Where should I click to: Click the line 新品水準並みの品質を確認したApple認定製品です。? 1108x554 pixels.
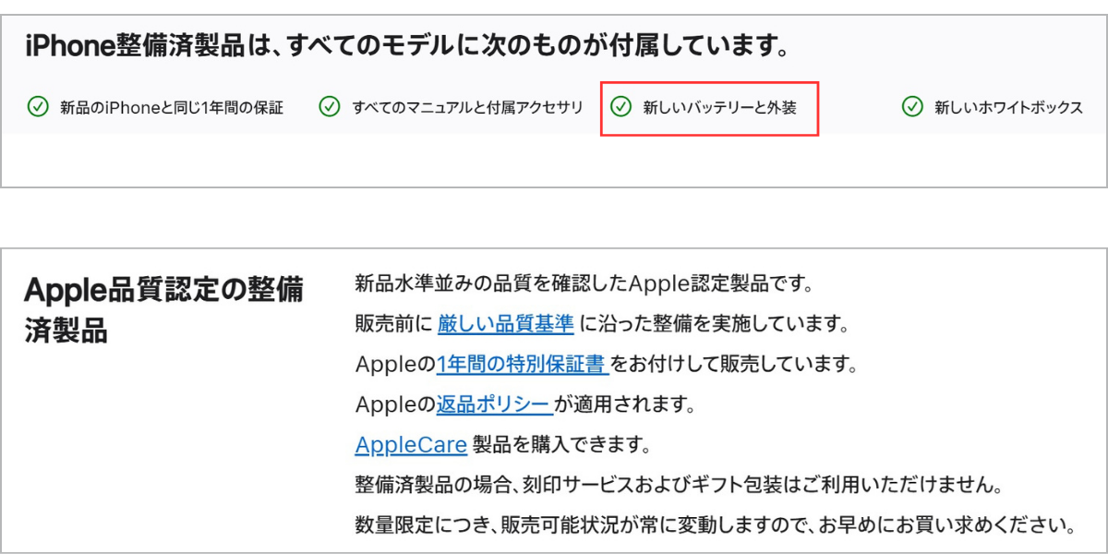pos(584,283)
